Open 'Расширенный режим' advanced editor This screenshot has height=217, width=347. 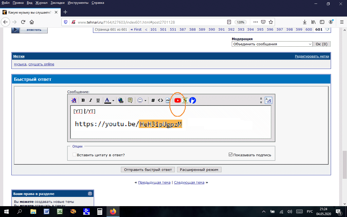click(x=199, y=170)
